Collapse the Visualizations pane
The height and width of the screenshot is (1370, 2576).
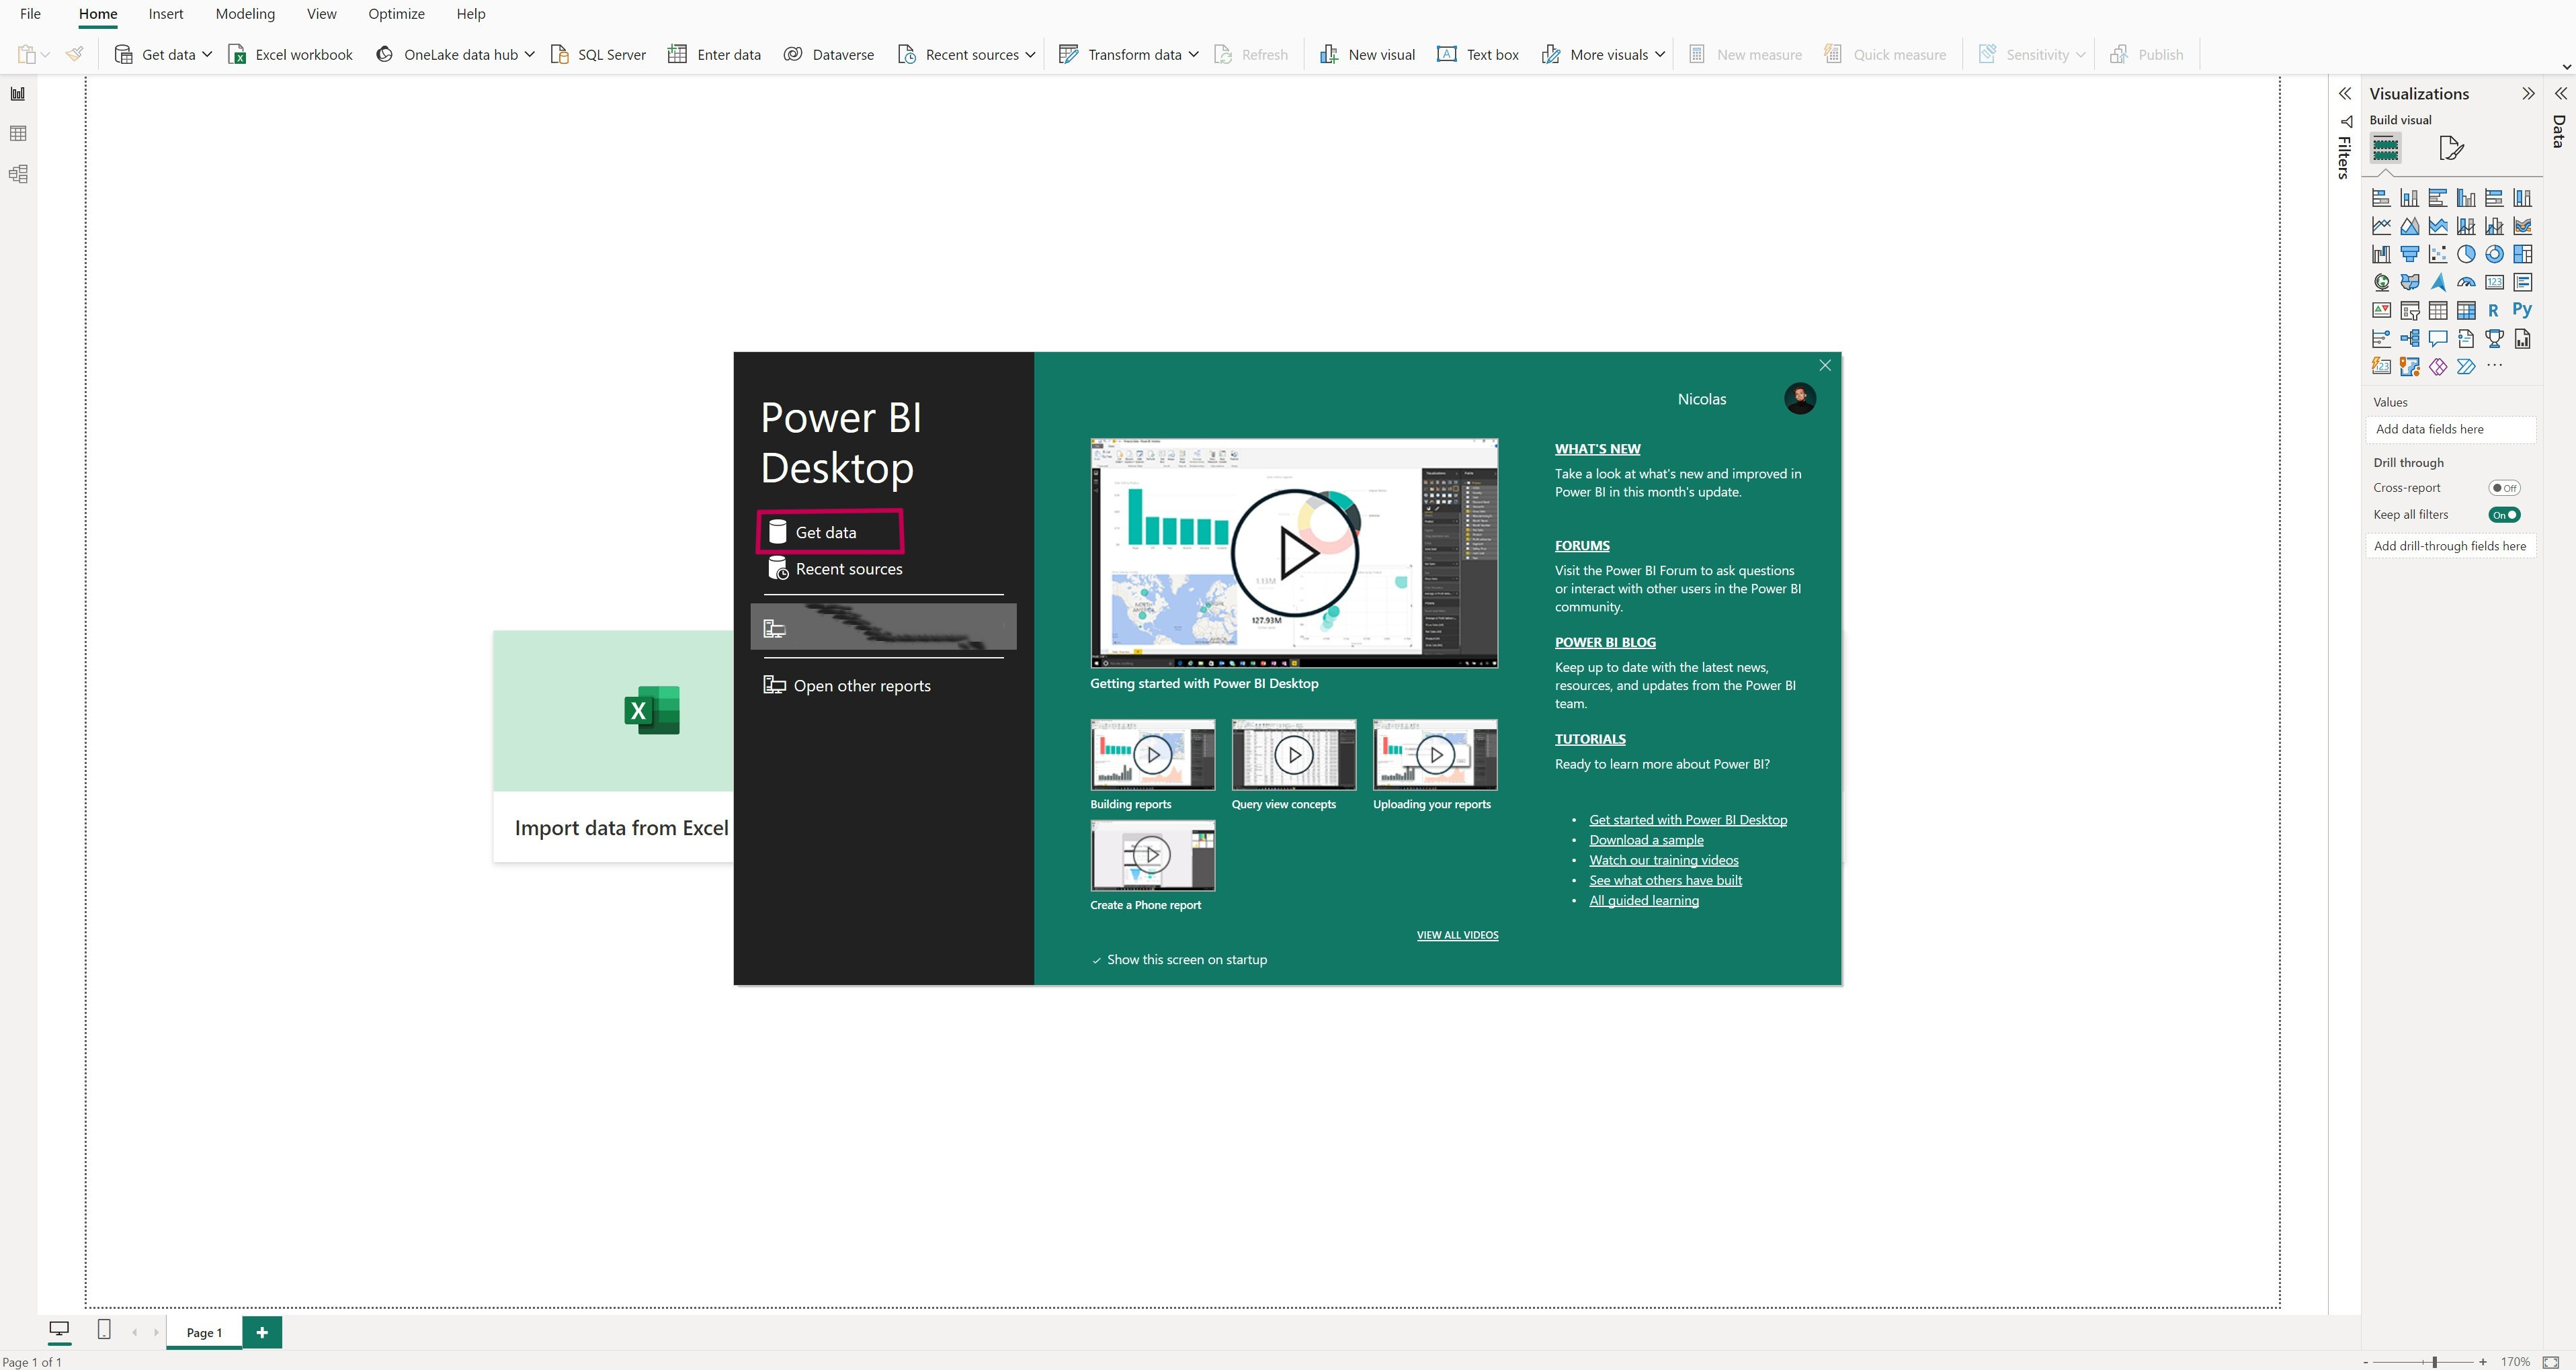click(2528, 94)
